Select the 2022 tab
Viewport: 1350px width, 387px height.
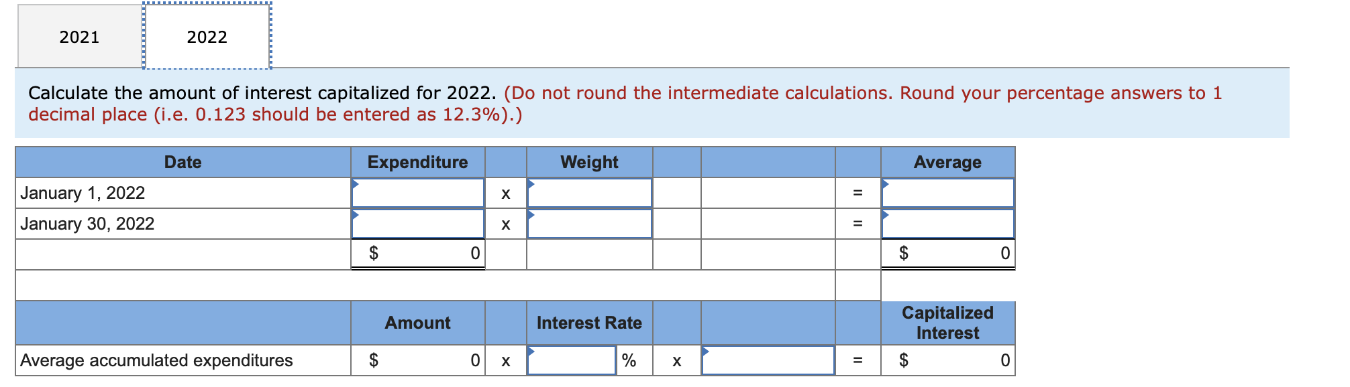pyautogui.click(x=208, y=37)
